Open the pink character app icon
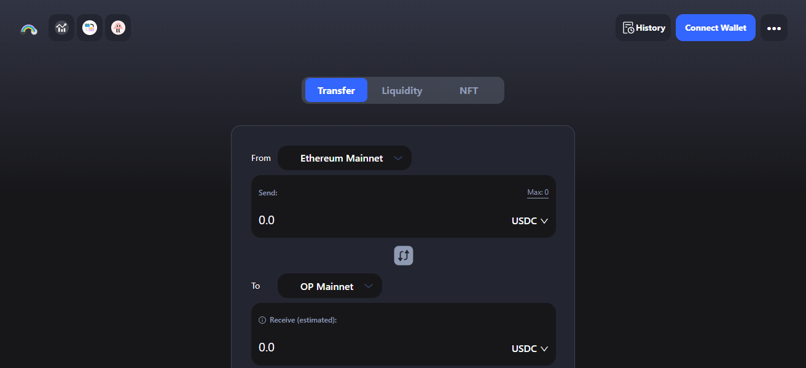The height and width of the screenshot is (368, 806). click(118, 28)
